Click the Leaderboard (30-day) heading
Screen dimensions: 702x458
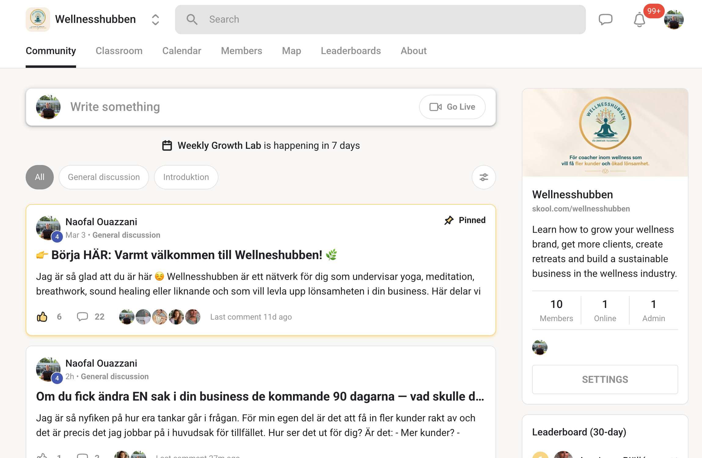click(x=579, y=432)
